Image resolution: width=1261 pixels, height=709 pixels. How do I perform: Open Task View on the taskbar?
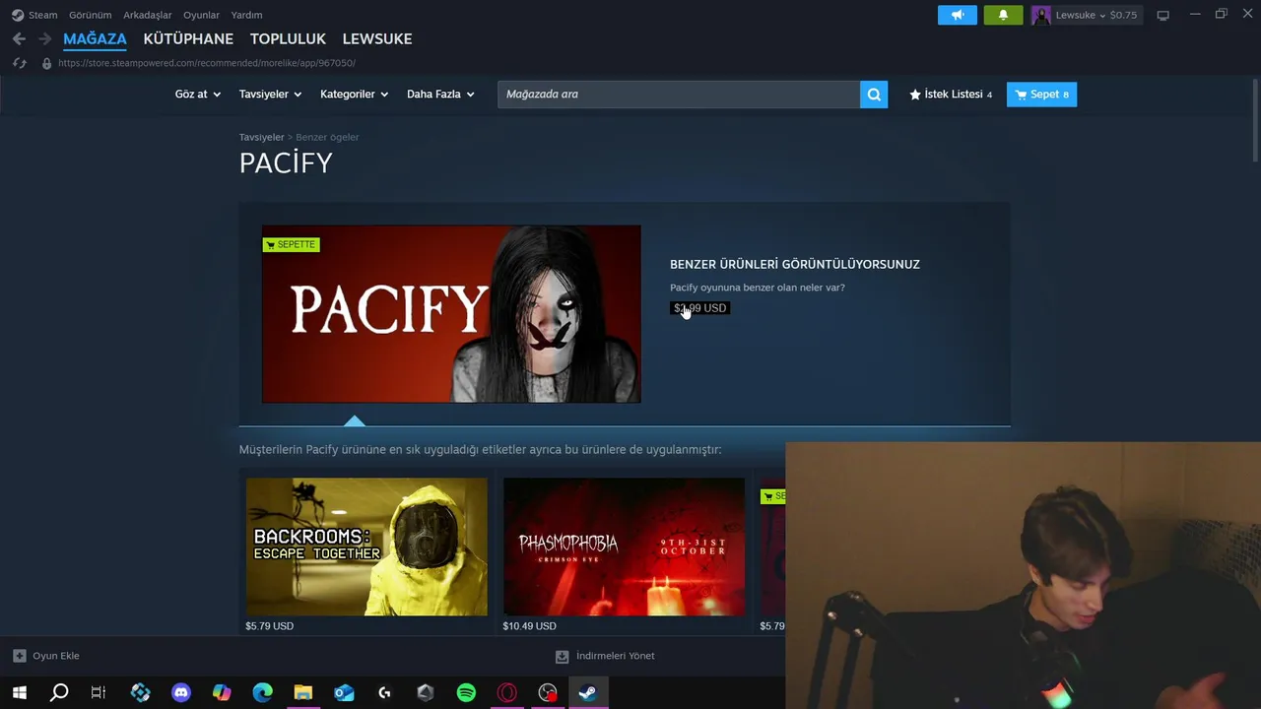point(99,693)
